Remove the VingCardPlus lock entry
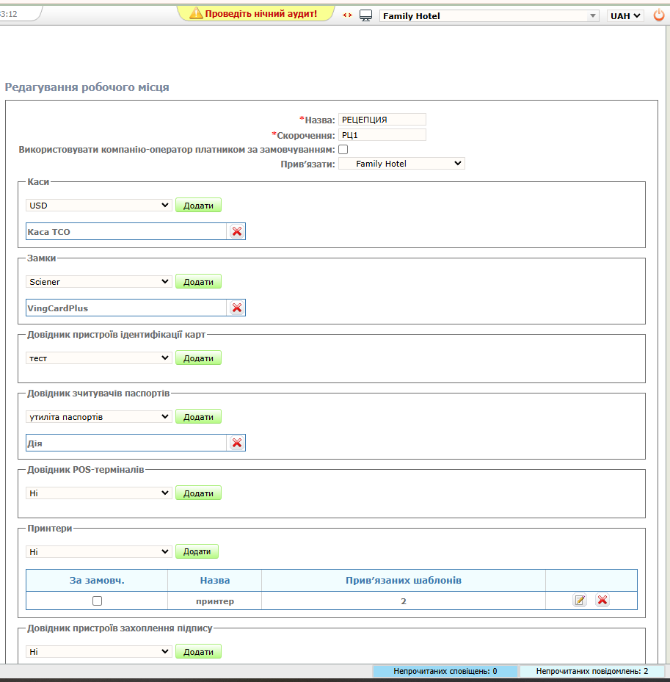670x682 pixels. pyautogui.click(x=236, y=308)
